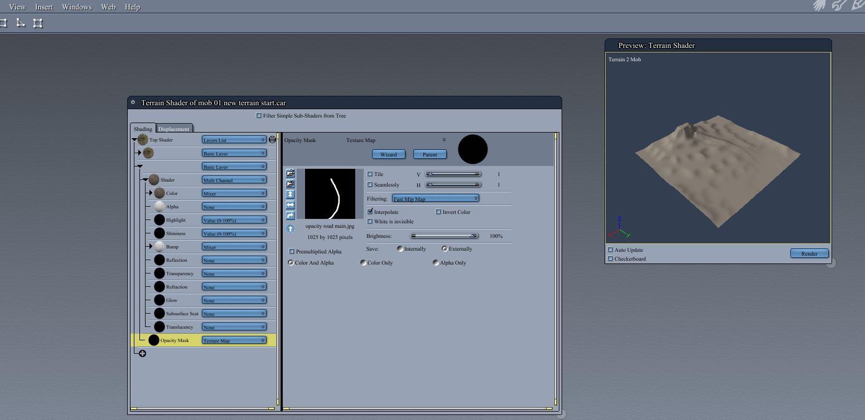The height and width of the screenshot is (420, 865).
Task: Enable the Seamlessly checkbox
Action: coord(370,185)
